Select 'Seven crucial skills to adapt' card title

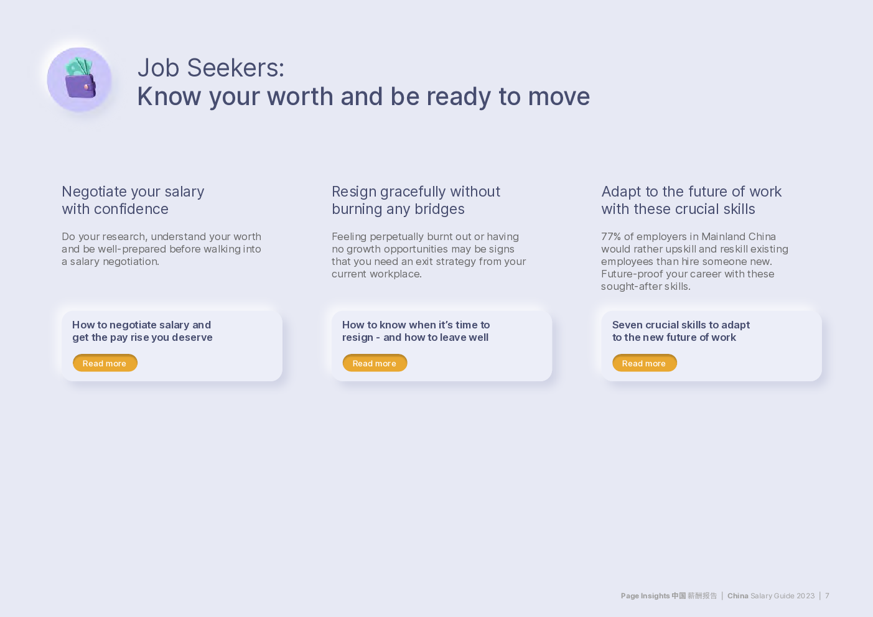click(x=681, y=331)
